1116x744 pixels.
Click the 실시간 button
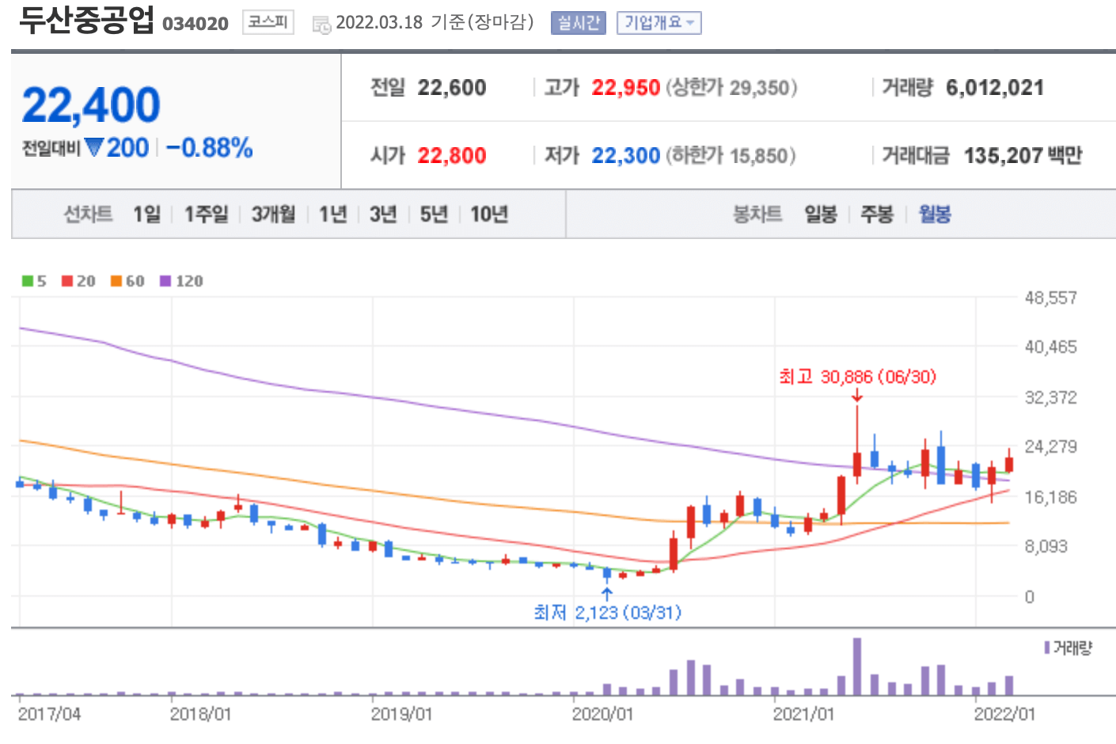(578, 23)
